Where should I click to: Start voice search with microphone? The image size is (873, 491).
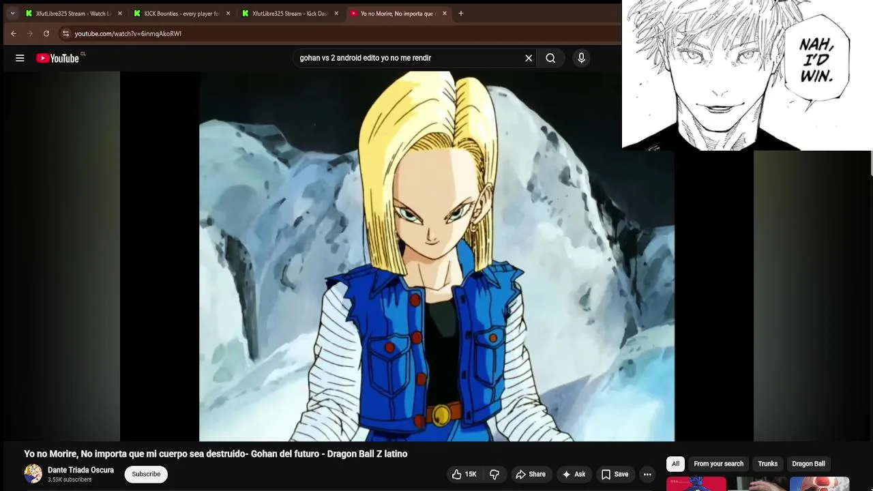coord(581,58)
